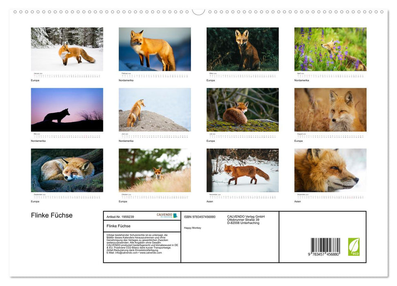Expand the July fox on mossy rock thumbnail
This screenshot has height=286, width=397.
click(x=242, y=109)
